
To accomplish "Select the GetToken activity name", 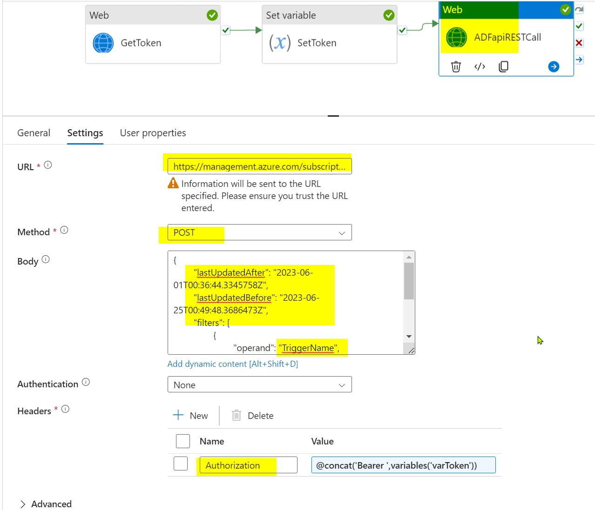I will pos(141,43).
